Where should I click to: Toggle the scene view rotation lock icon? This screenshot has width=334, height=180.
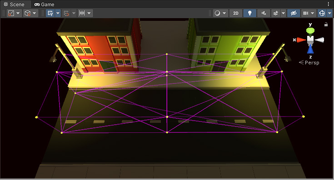coord(326,24)
